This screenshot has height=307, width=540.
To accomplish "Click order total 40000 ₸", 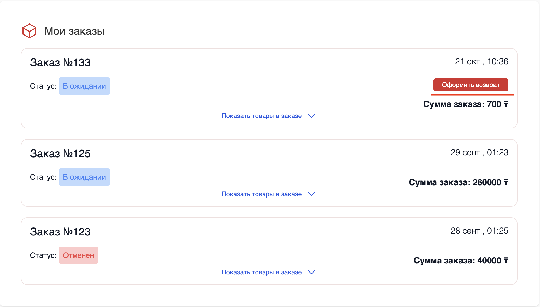I will (x=461, y=261).
